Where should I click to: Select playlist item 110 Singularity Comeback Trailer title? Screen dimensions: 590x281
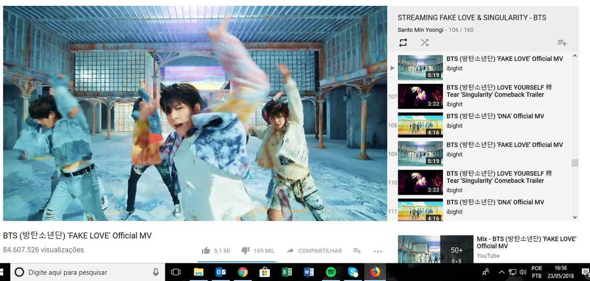coord(499,177)
